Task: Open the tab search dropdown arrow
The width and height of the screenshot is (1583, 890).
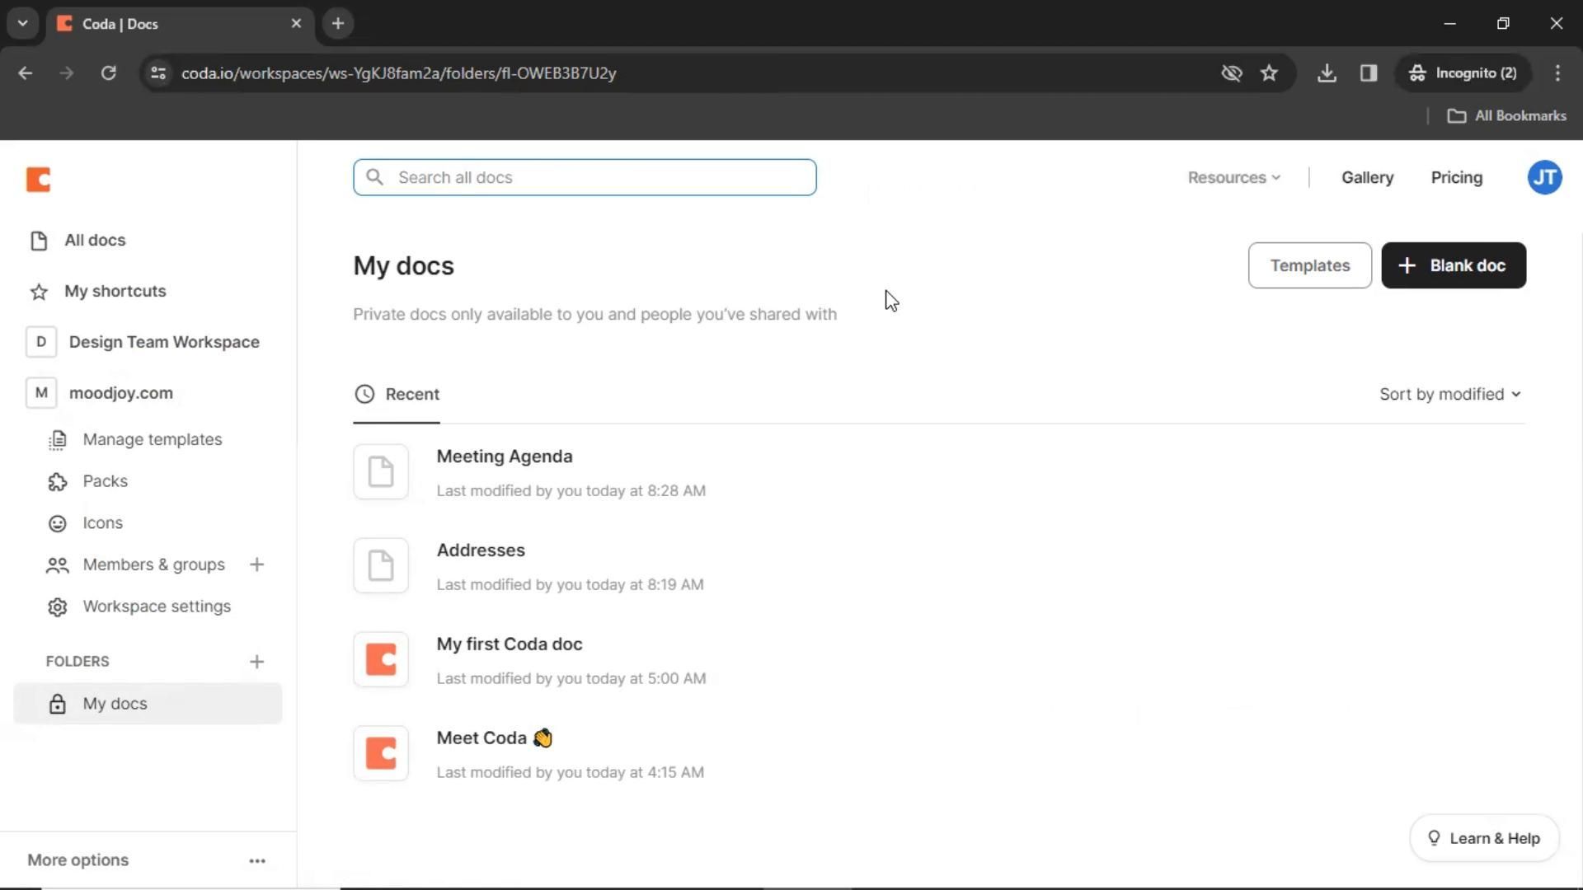Action: click(x=23, y=23)
